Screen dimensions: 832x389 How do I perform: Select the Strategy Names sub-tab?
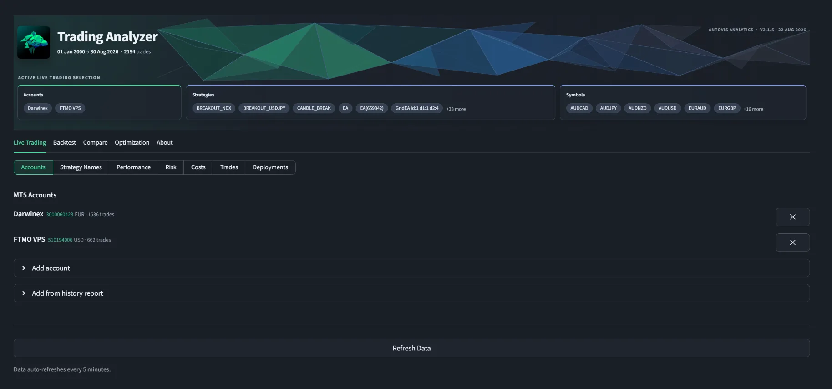click(81, 167)
